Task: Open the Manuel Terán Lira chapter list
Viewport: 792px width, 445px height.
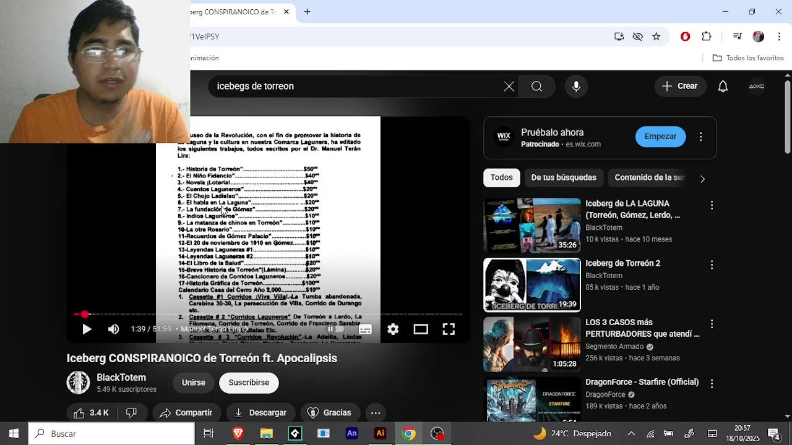Action: (213, 329)
